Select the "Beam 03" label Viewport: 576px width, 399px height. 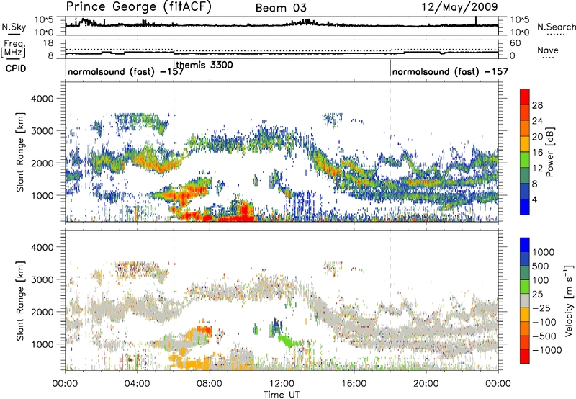click(281, 8)
